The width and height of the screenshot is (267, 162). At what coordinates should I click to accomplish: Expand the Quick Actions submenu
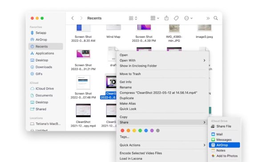[x=162, y=145]
